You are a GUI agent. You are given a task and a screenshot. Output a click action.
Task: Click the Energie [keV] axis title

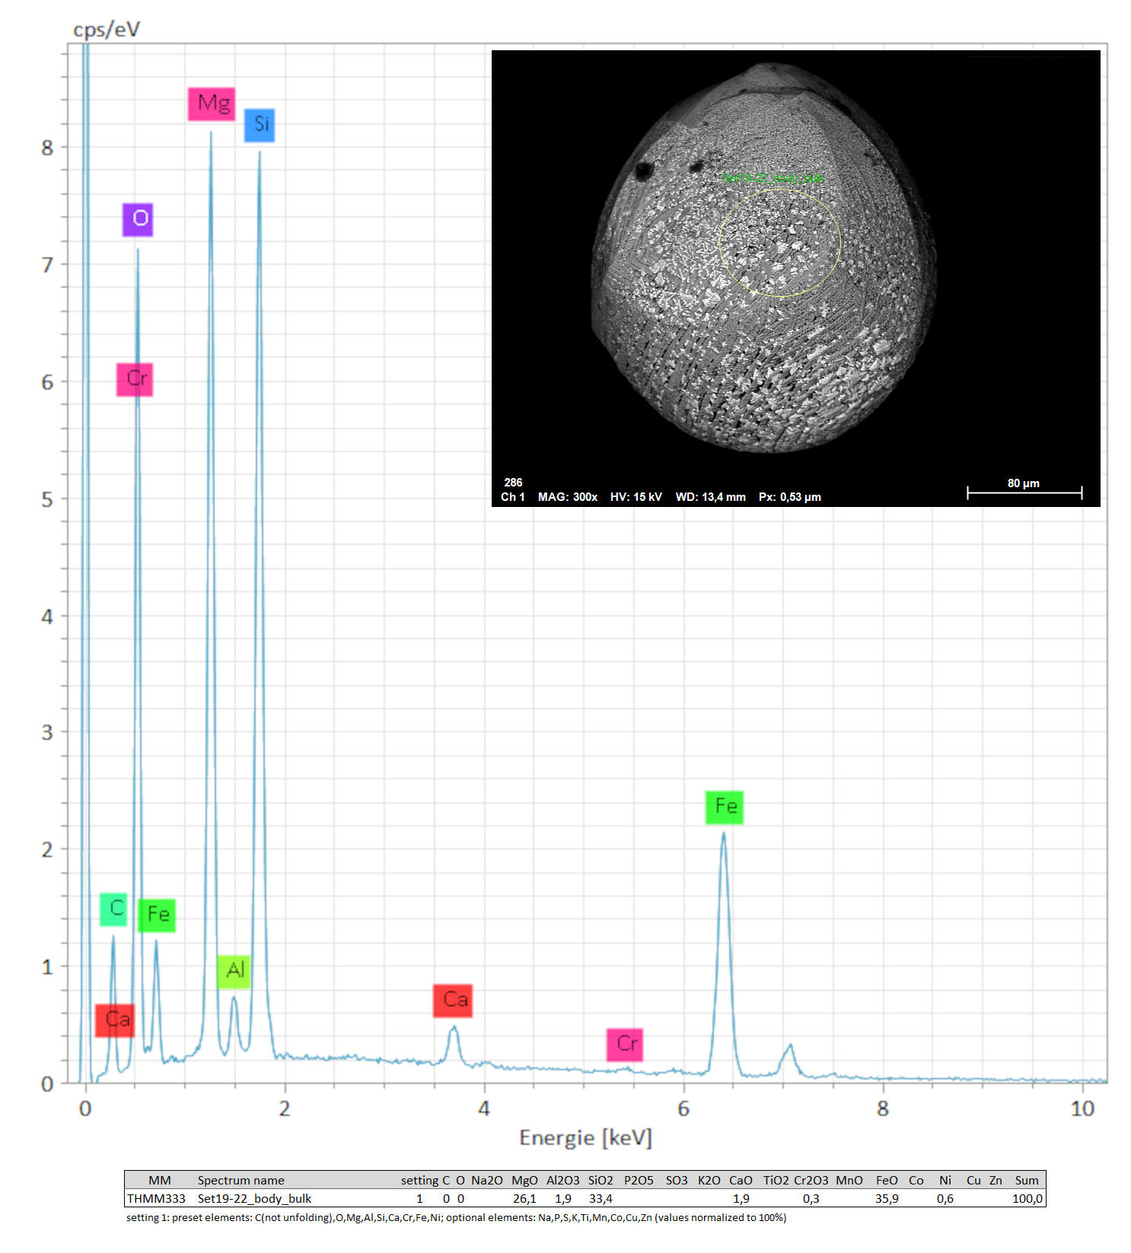click(x=585, y=1138)
